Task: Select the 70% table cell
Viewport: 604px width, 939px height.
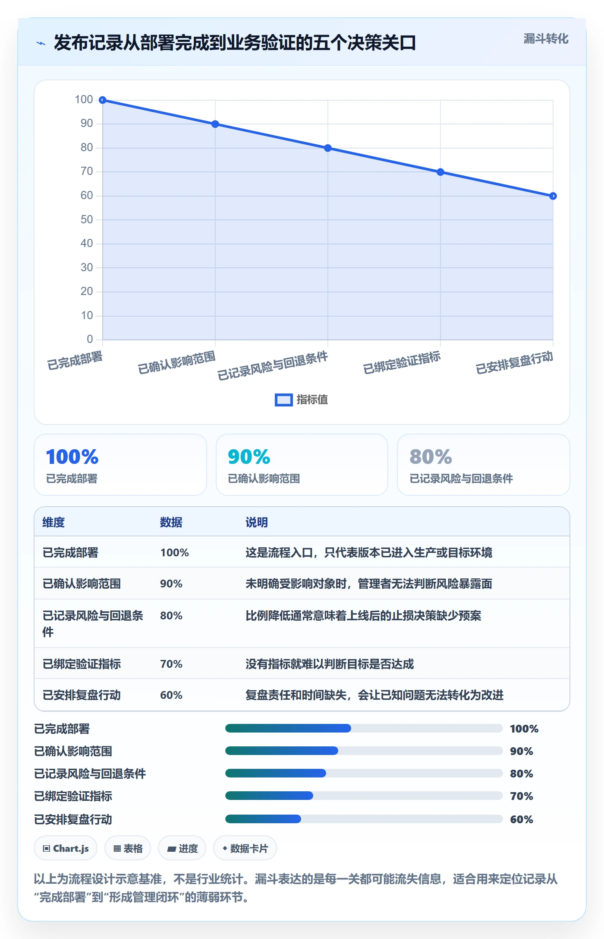Action: (171, 664)
